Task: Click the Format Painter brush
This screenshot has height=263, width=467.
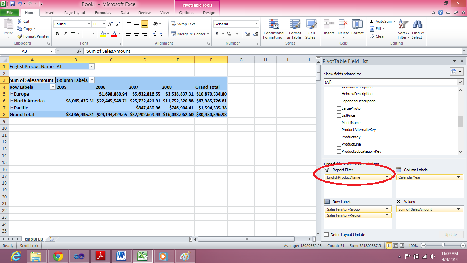Action: [19, 36]
